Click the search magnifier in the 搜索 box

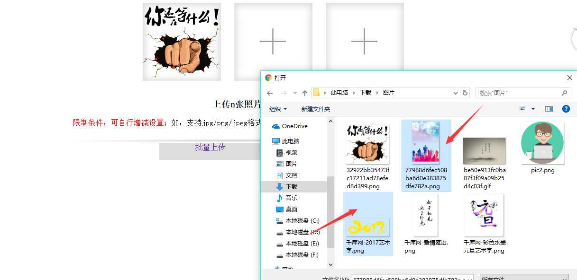tap(564, 93)
